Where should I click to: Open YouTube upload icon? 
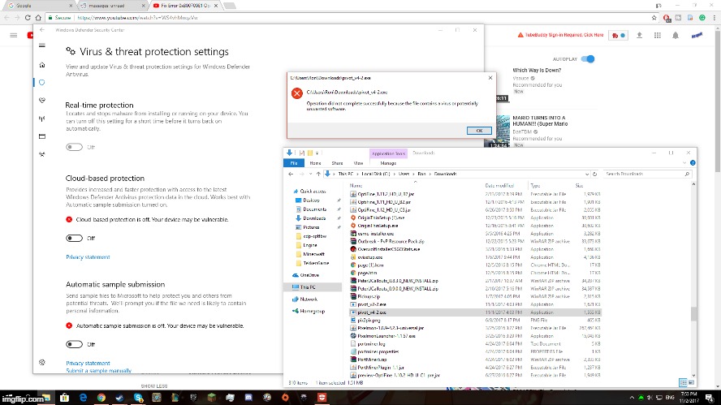(x=639, y=36)
